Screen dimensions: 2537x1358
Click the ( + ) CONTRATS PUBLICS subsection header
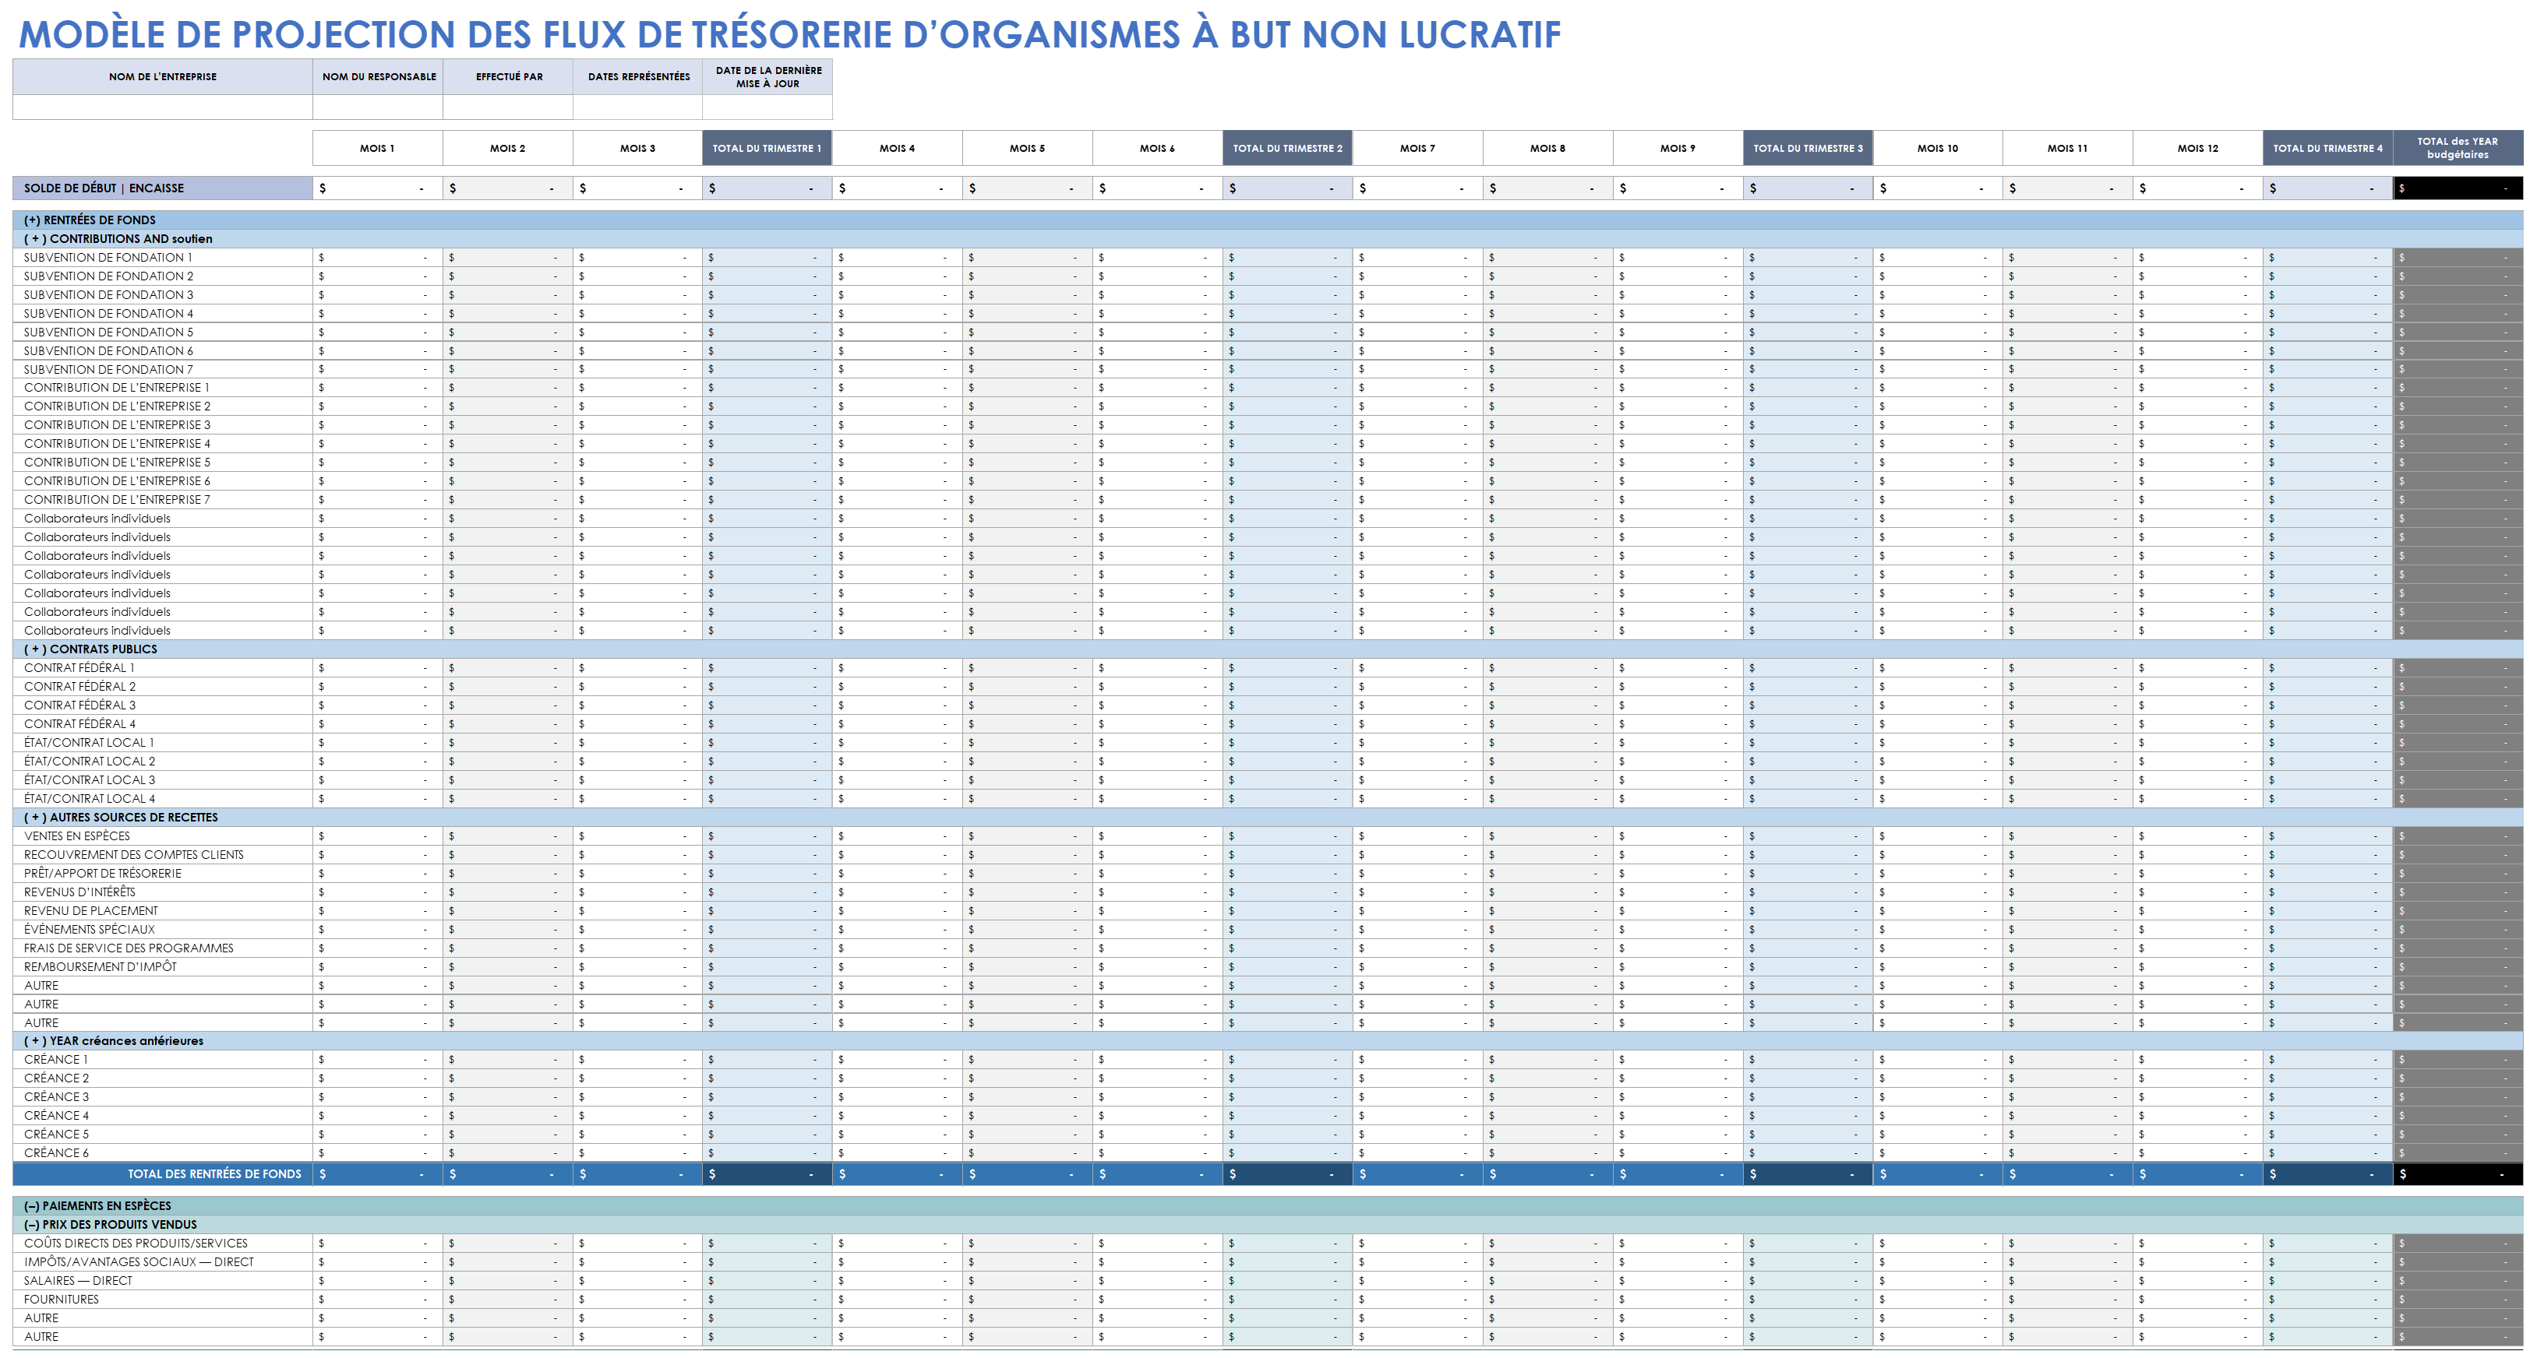[1268, 649]
